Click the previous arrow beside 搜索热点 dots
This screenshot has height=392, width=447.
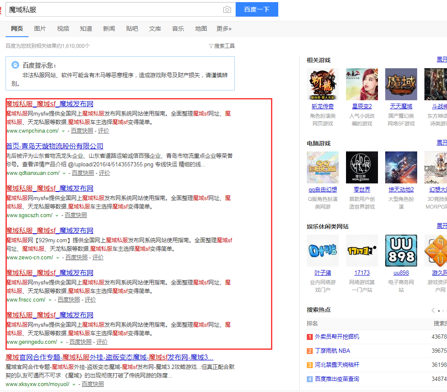point(433,310)
